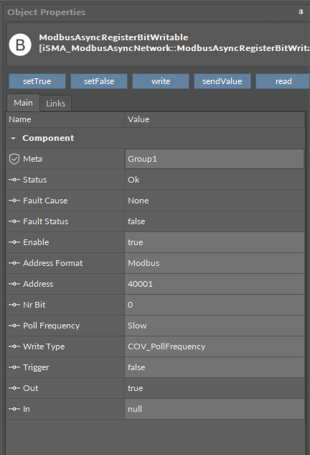
Task: Open the Write Type COV_PollFrequency dropdown
Action: (215, 346)
